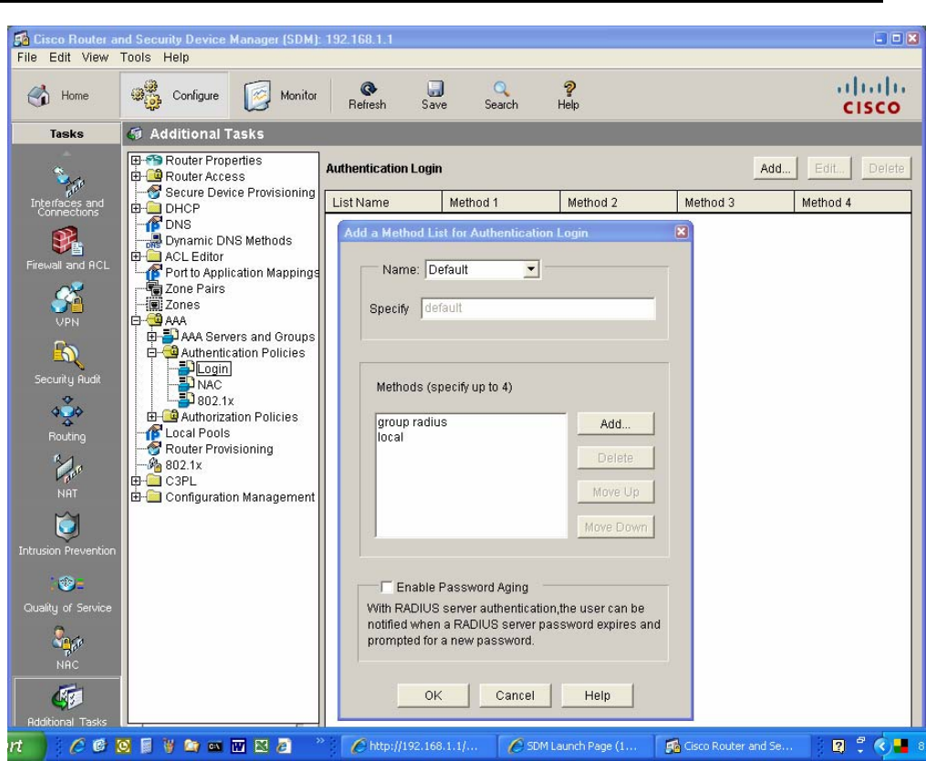Switch to Monitor mode in toolbar
This screenshot has height=761, width=926.
(280, 96)
